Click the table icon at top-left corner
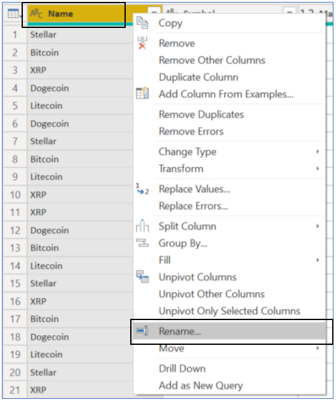336x402 pixels. pos(13,13)
